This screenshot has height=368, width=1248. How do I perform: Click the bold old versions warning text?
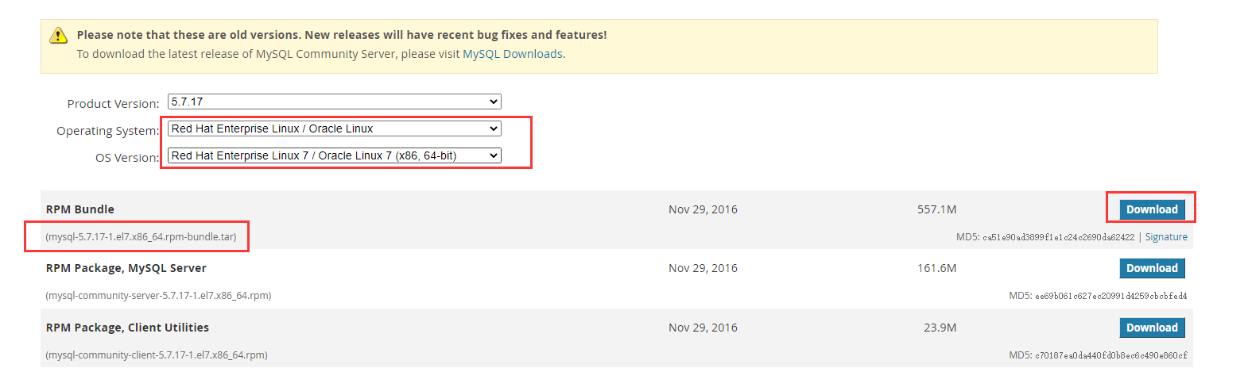click(x=342, y=35)
